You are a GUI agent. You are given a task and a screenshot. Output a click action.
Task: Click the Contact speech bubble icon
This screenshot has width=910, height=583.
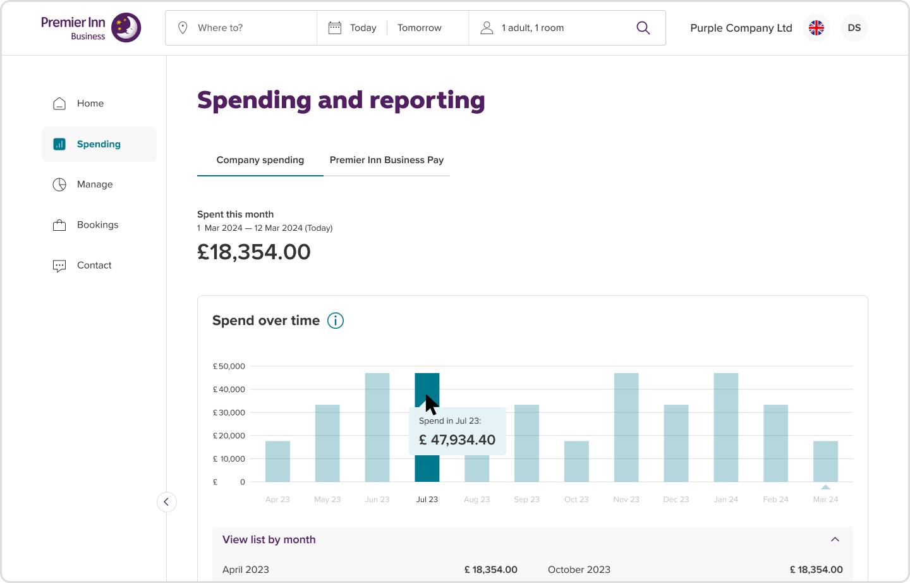tap(59, 266)
